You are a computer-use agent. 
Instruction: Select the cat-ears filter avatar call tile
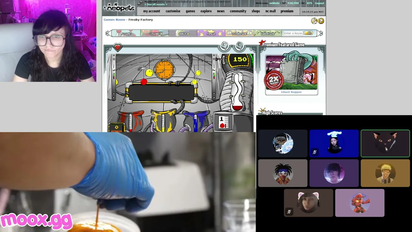tap(308, 203)
